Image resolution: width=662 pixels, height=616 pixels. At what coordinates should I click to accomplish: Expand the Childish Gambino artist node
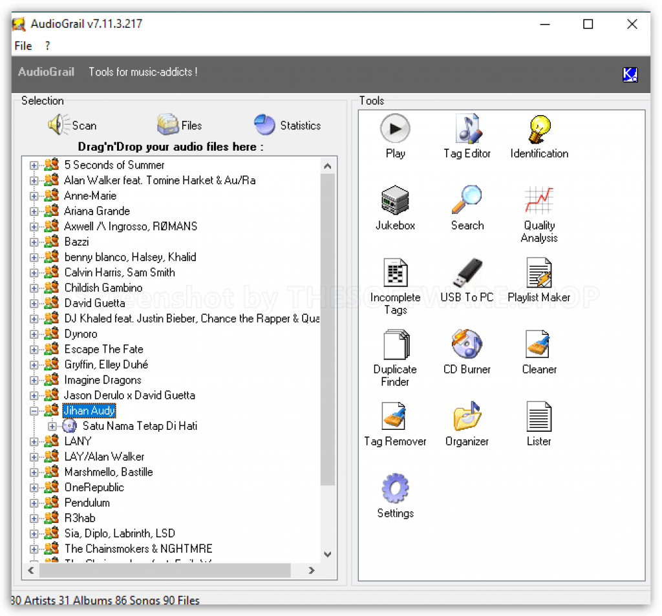pyautogui.click(x=34, y=288)
